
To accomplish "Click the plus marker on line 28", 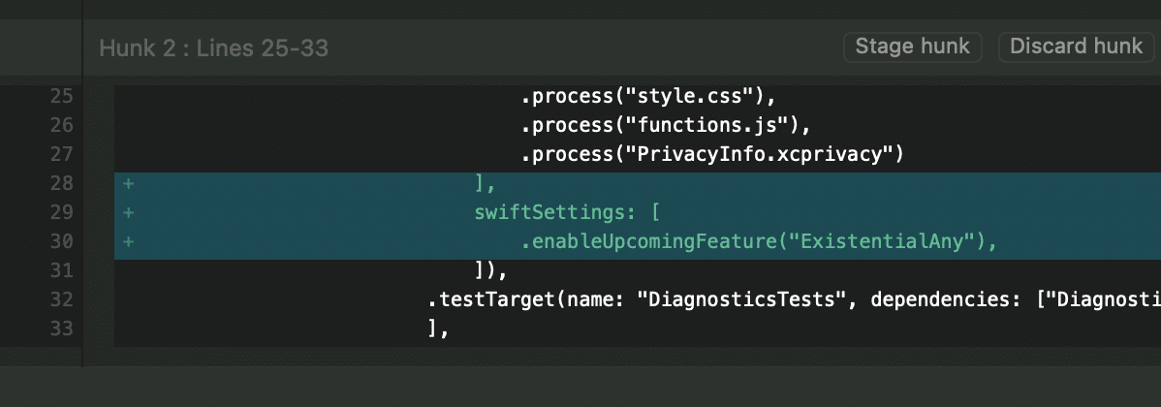I will [x=128, y=184].
